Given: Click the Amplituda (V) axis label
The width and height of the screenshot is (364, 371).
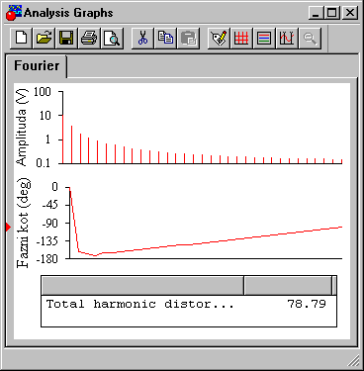Looking at the screenshot, I should [22, 128].
